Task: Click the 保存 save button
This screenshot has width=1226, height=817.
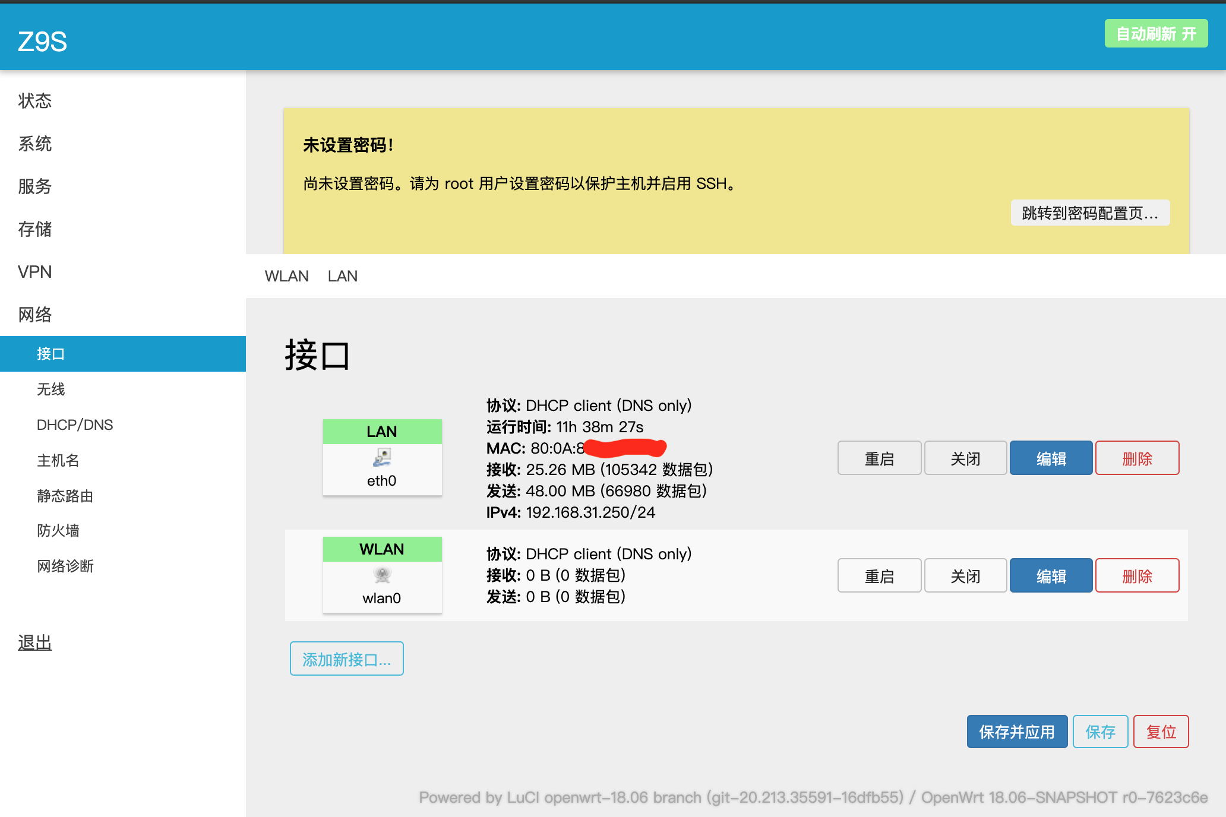Action: [x=1100, y=732]
